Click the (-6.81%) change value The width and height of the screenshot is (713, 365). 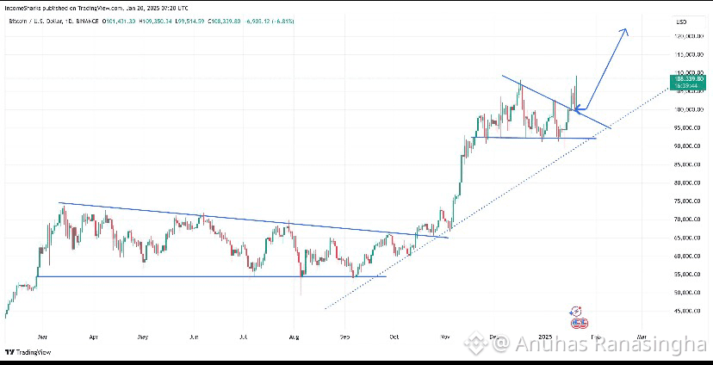[282, 22]
